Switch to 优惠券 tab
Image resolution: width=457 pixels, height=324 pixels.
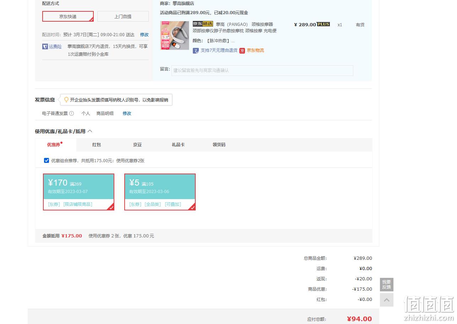54,145
